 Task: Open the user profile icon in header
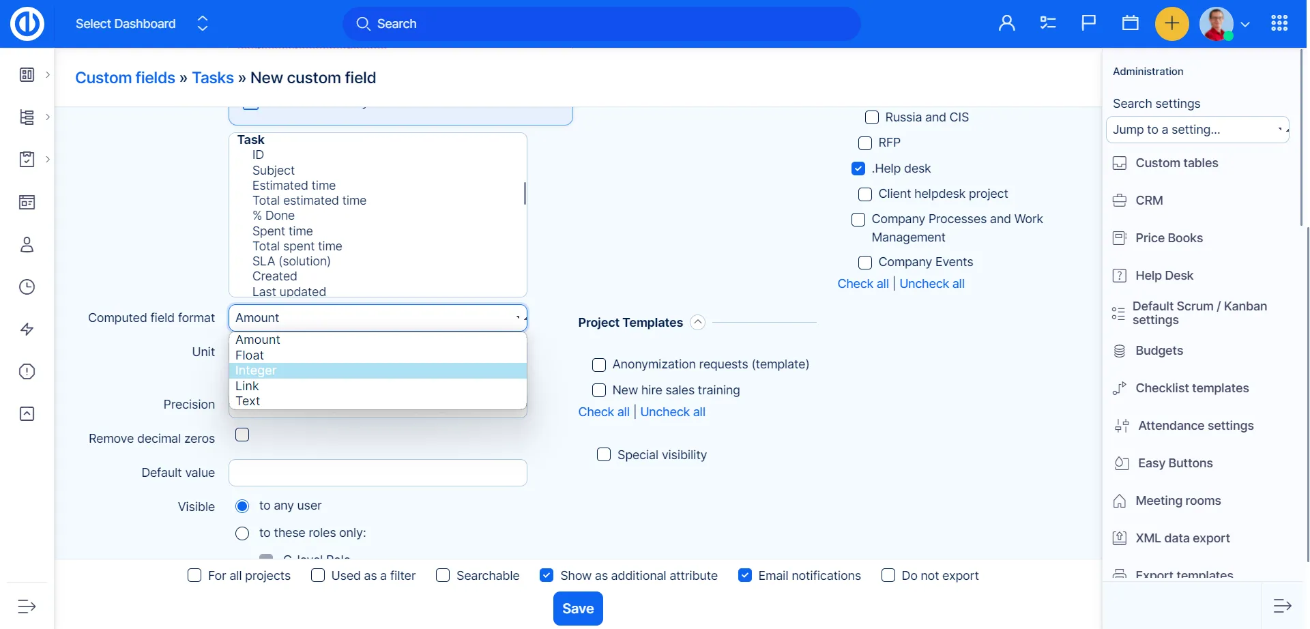point(1006,24)
